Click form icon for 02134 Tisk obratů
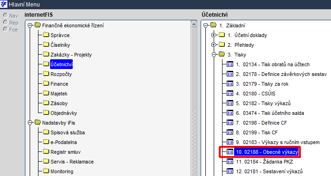331x176 pixels. click(230, 64)
